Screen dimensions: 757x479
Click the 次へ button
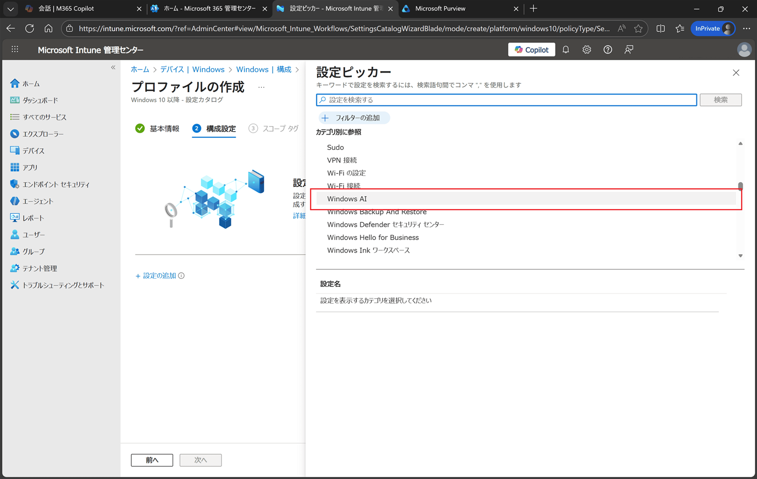click(x=200, y=460)
